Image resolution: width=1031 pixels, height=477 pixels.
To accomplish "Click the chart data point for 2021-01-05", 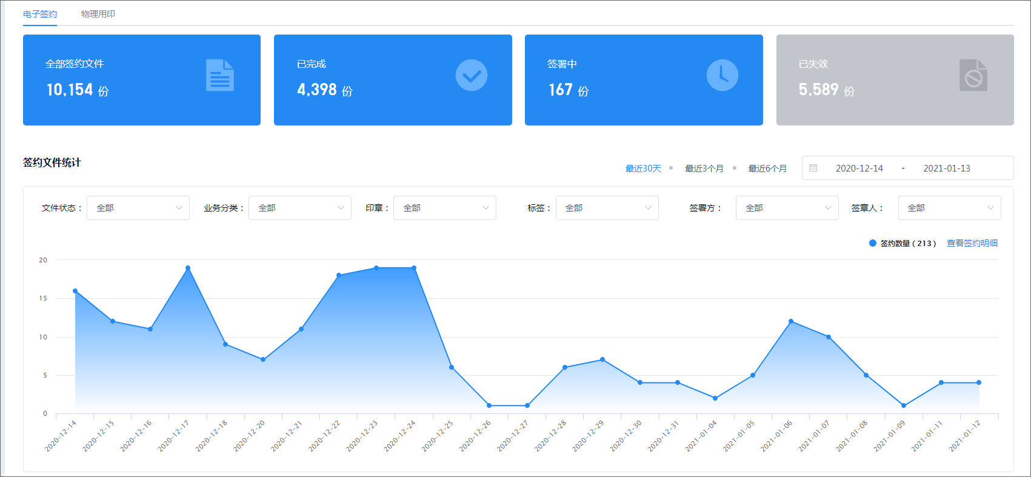I will (x=753, y=375).
